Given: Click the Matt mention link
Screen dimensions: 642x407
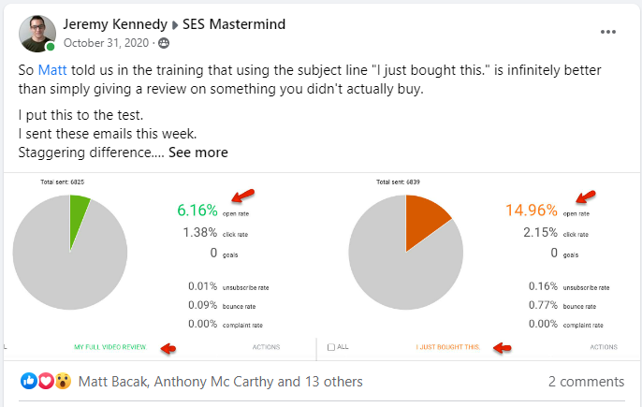Looking at the screenshot, I should [x=52, y=70].
